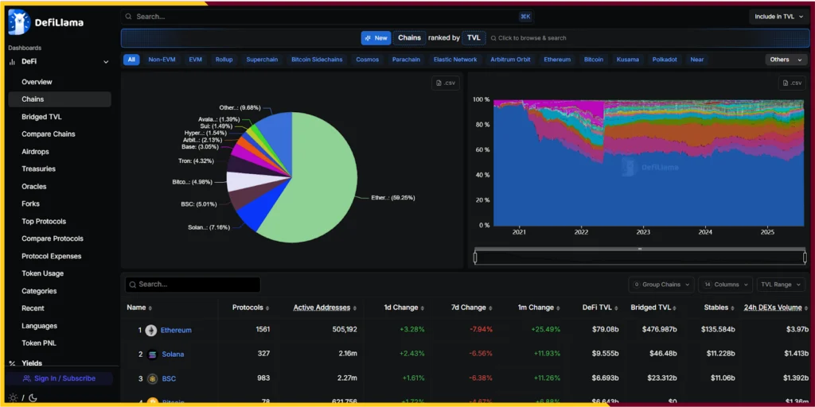Click the Ethereum chain logo icon
815x407 pixels.
pyautogui.click(x=151, y=330)
